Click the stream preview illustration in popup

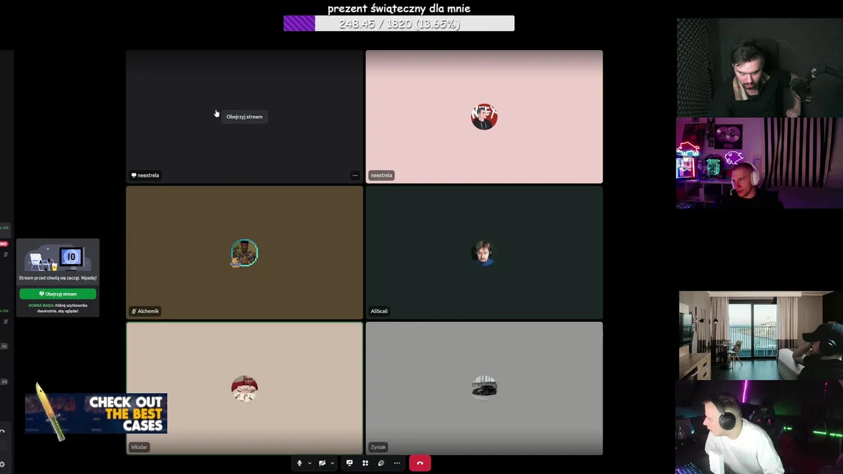[58, 258]
